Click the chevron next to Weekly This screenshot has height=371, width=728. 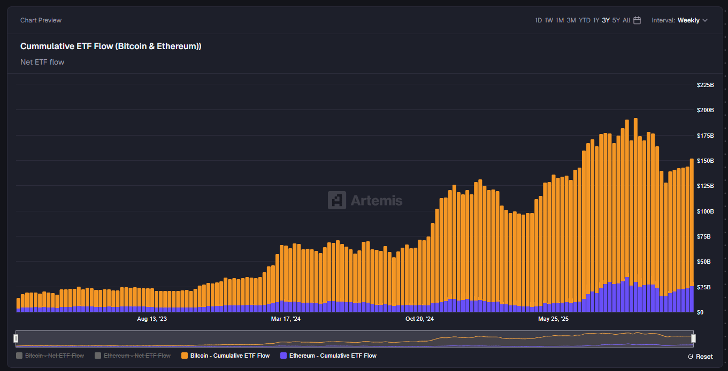coord(705,20)
